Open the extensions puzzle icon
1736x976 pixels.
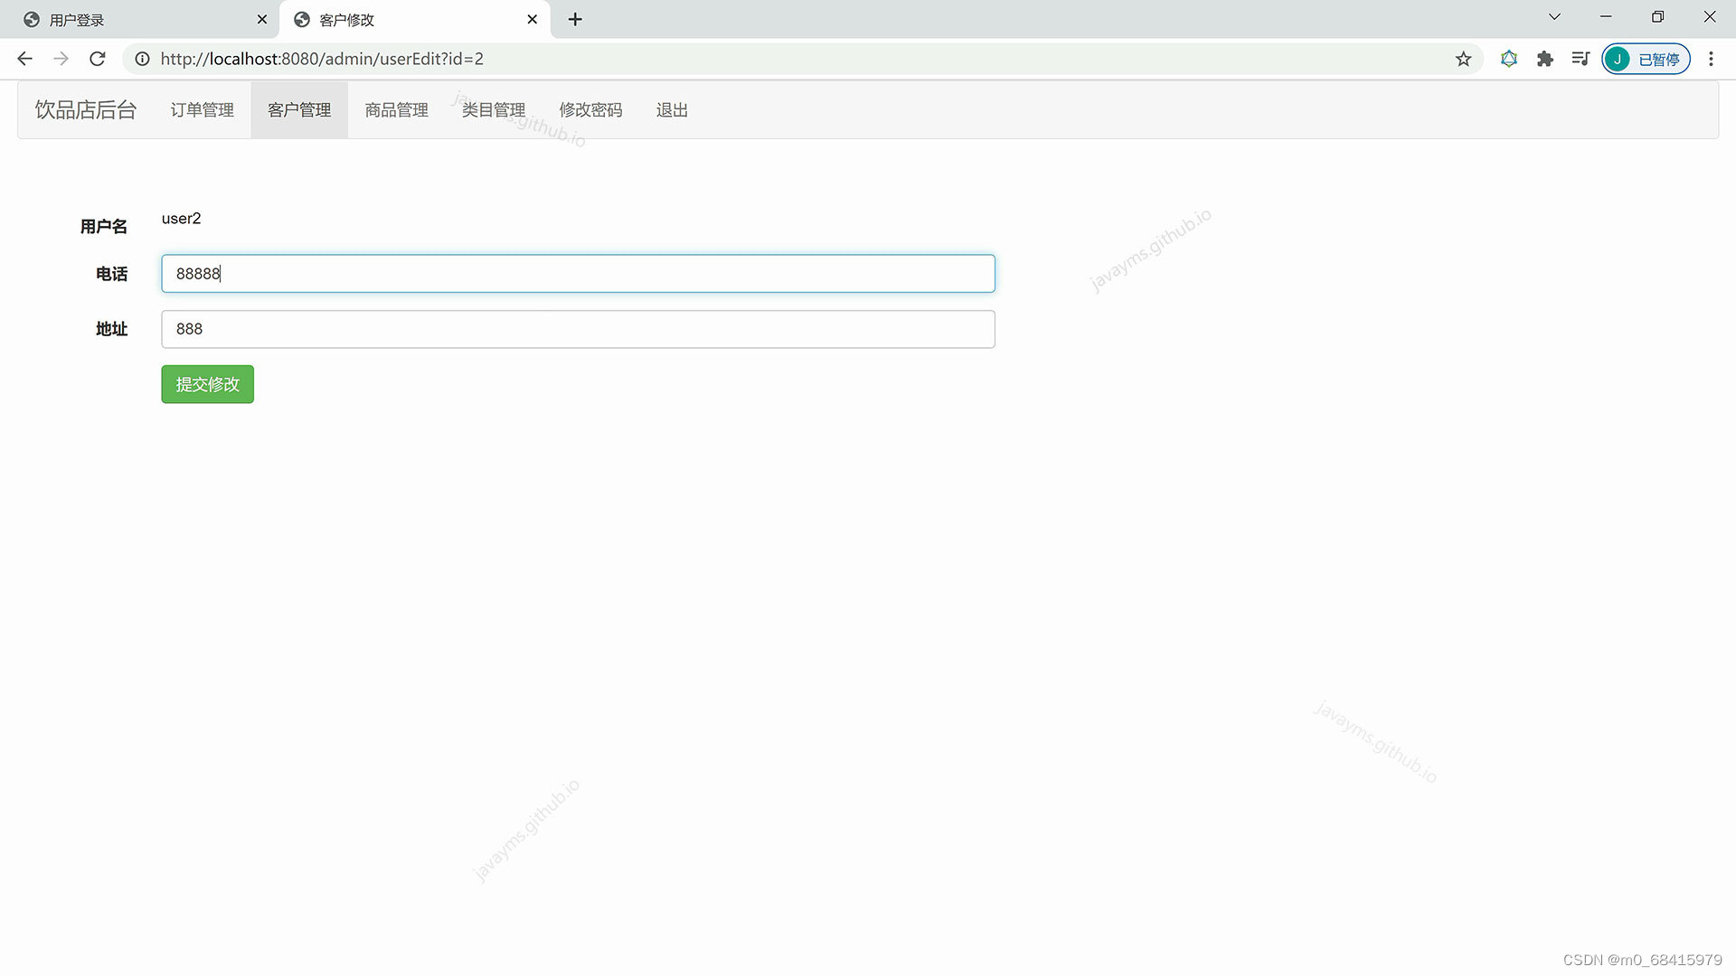[x=1544, y=59]
